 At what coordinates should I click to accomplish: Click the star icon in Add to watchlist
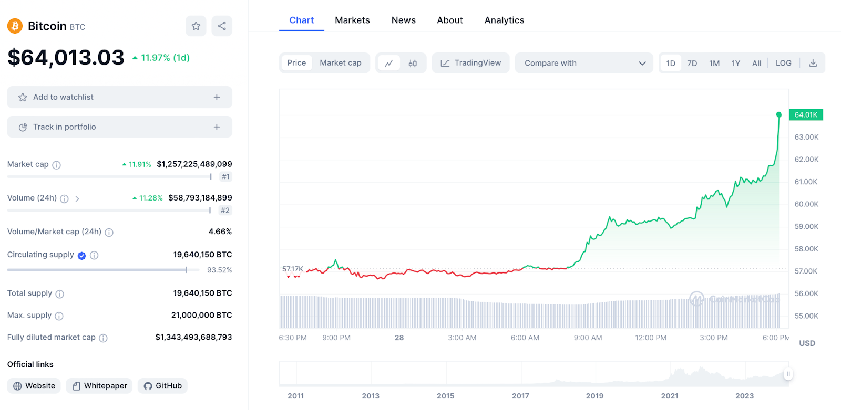tap(23, 97)
